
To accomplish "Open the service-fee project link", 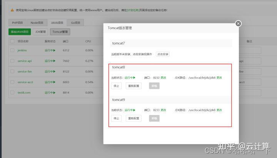I will (25, 71).
